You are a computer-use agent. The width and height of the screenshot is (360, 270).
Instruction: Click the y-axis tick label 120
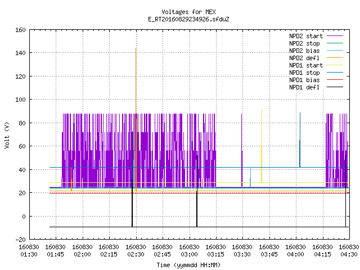point(20,76)
